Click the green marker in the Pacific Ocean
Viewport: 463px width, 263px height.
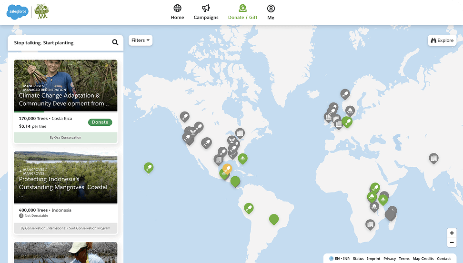point(149,167)
